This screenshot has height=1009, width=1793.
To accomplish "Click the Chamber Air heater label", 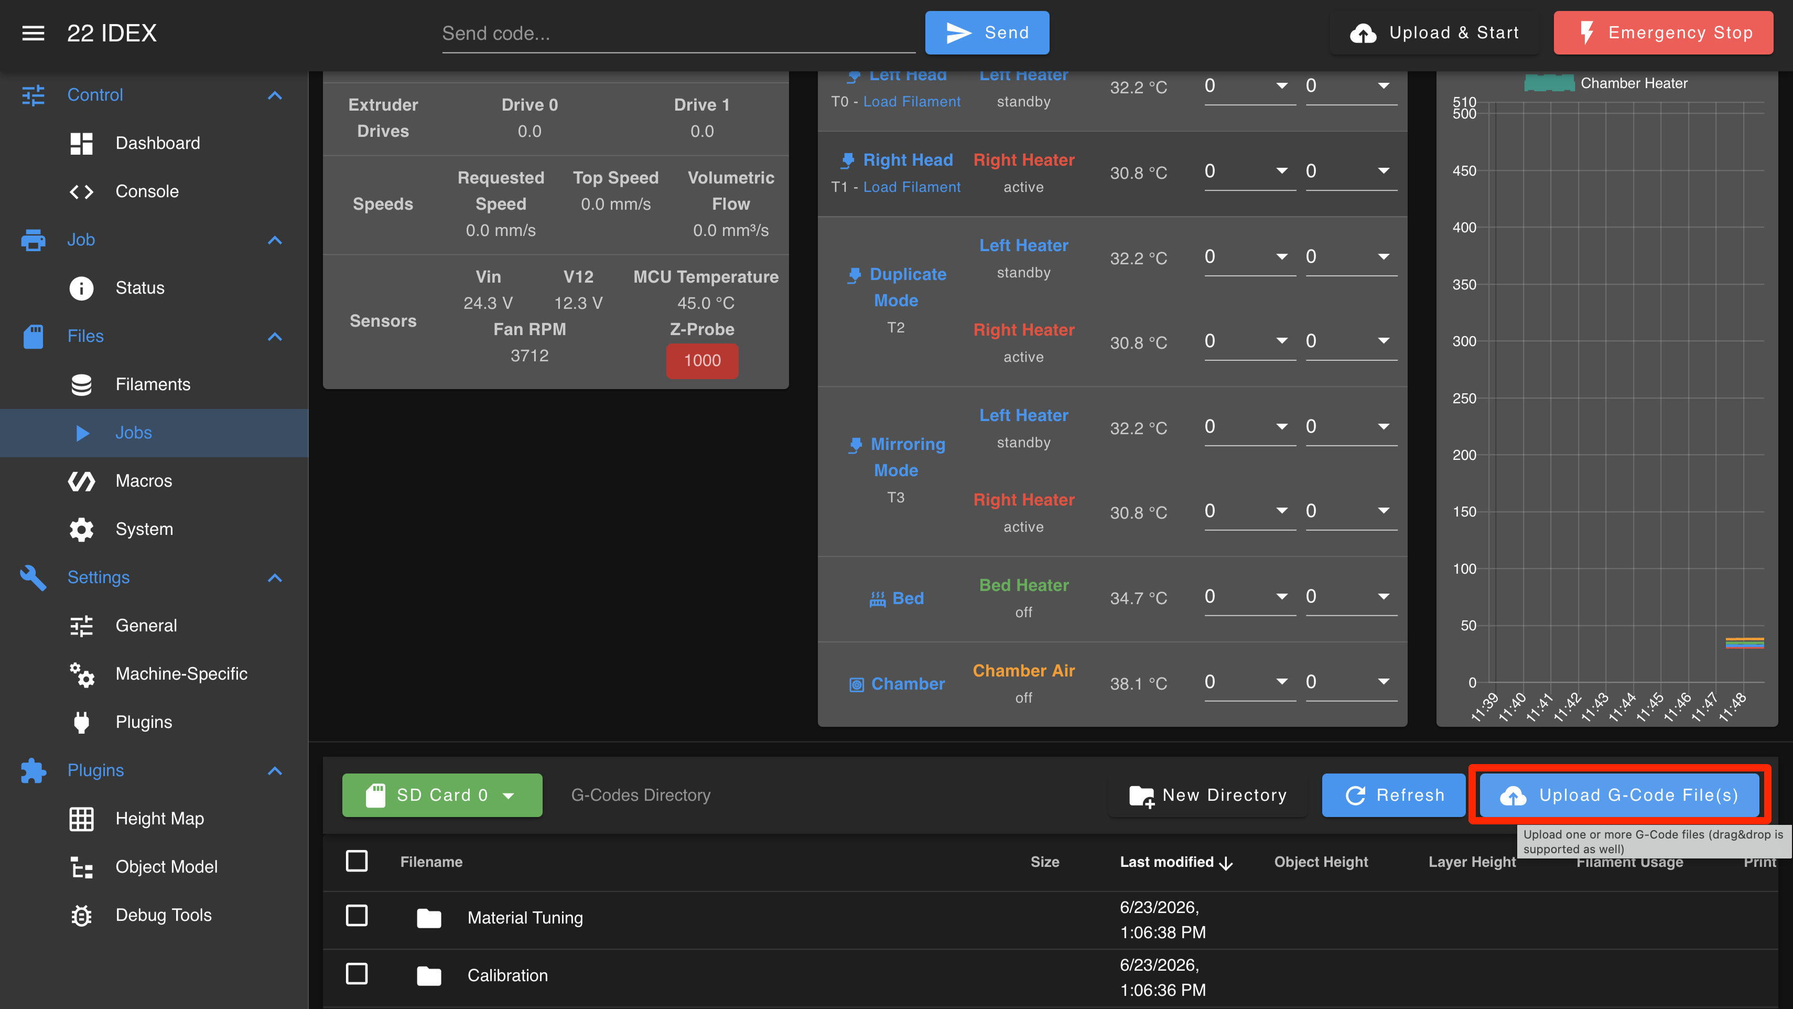I will coord(1024,671).
